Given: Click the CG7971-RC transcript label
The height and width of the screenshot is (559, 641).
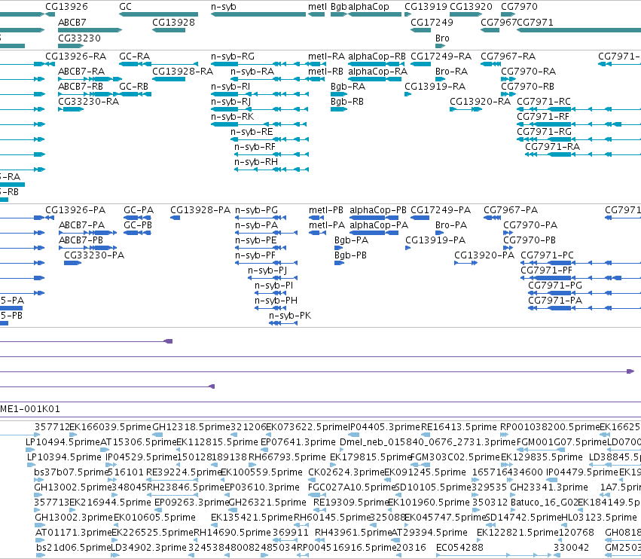Looking at the screenshot, I should tap(544, 102).
